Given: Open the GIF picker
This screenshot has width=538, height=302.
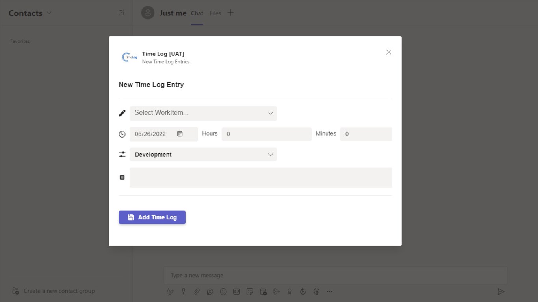Looking at the screenshot, I should [x=236, y=291].
